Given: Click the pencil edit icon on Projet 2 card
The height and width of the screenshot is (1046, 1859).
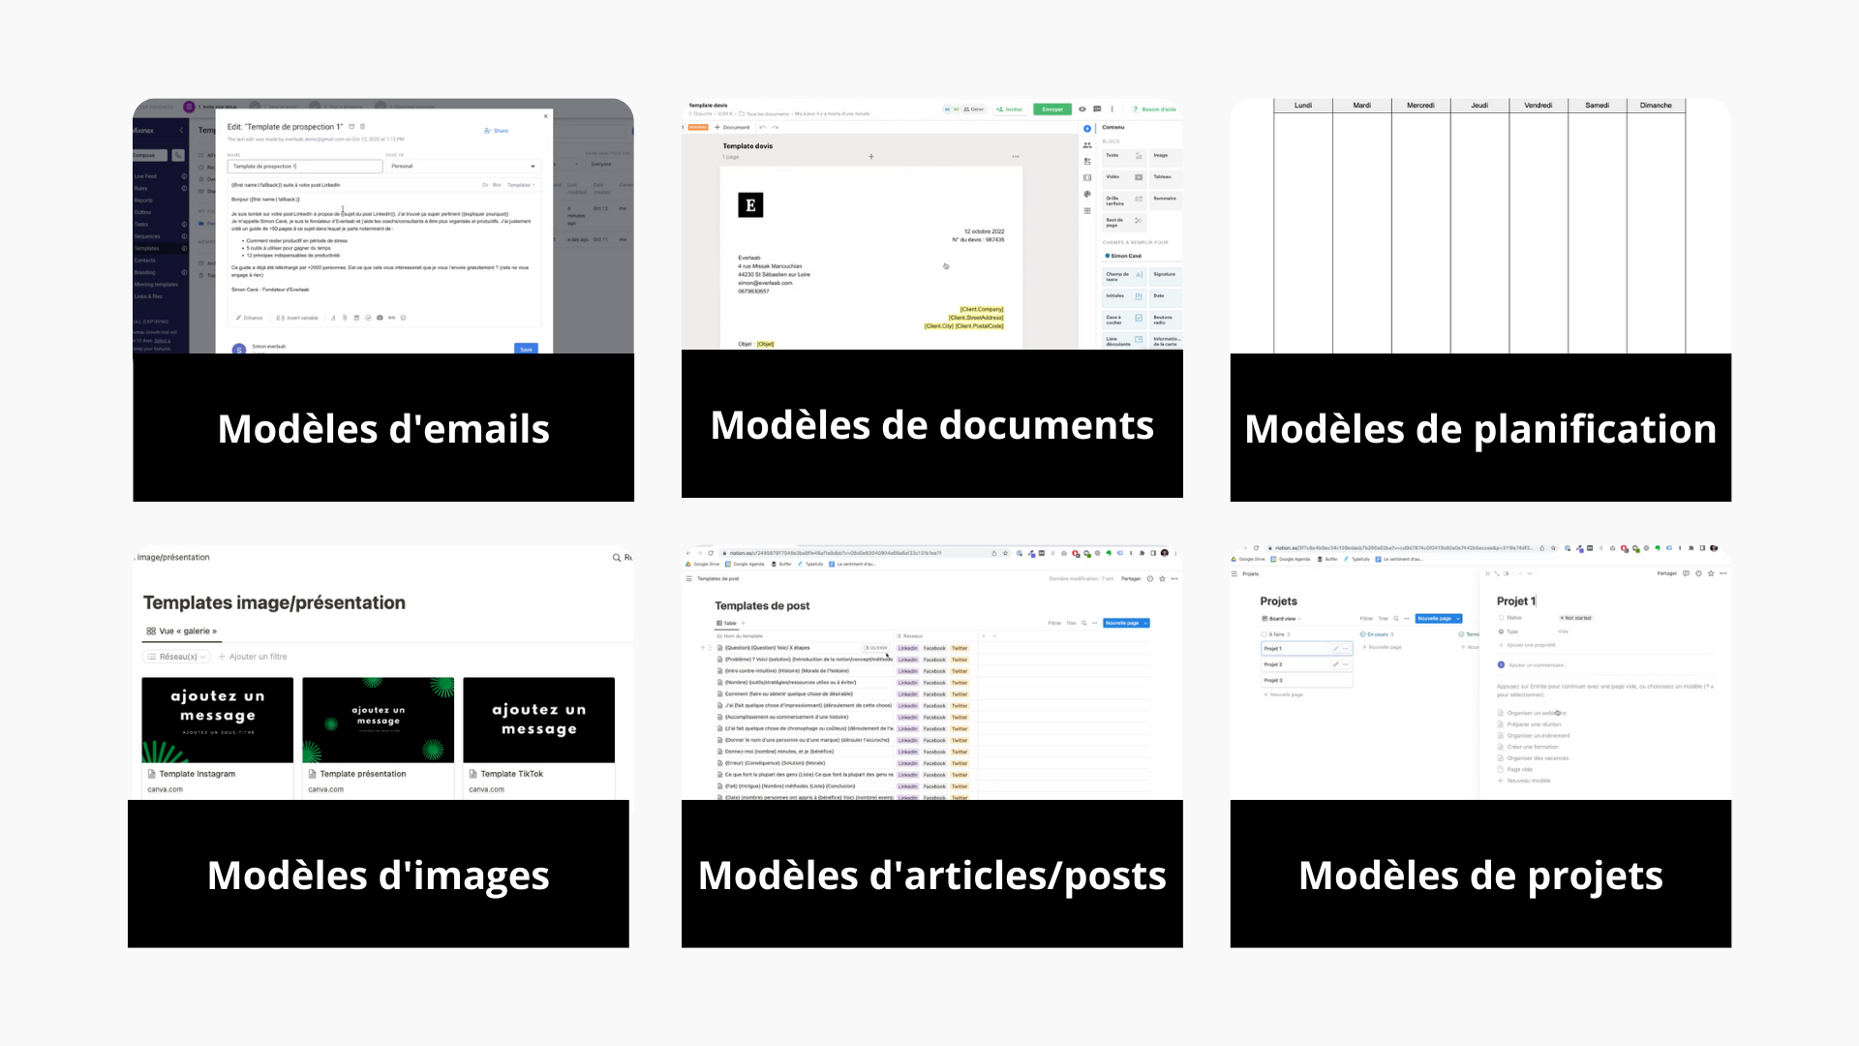Looking at the screenshot, I should 1335,664.
